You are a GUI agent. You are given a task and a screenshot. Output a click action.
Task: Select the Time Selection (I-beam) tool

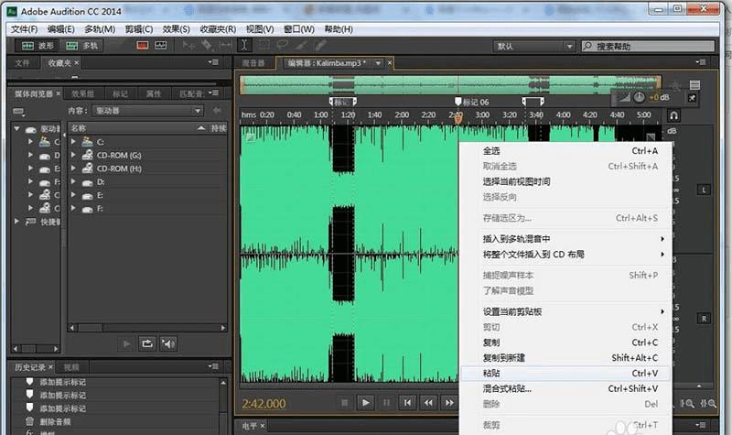pyautogui.click(x=244, y=45)
